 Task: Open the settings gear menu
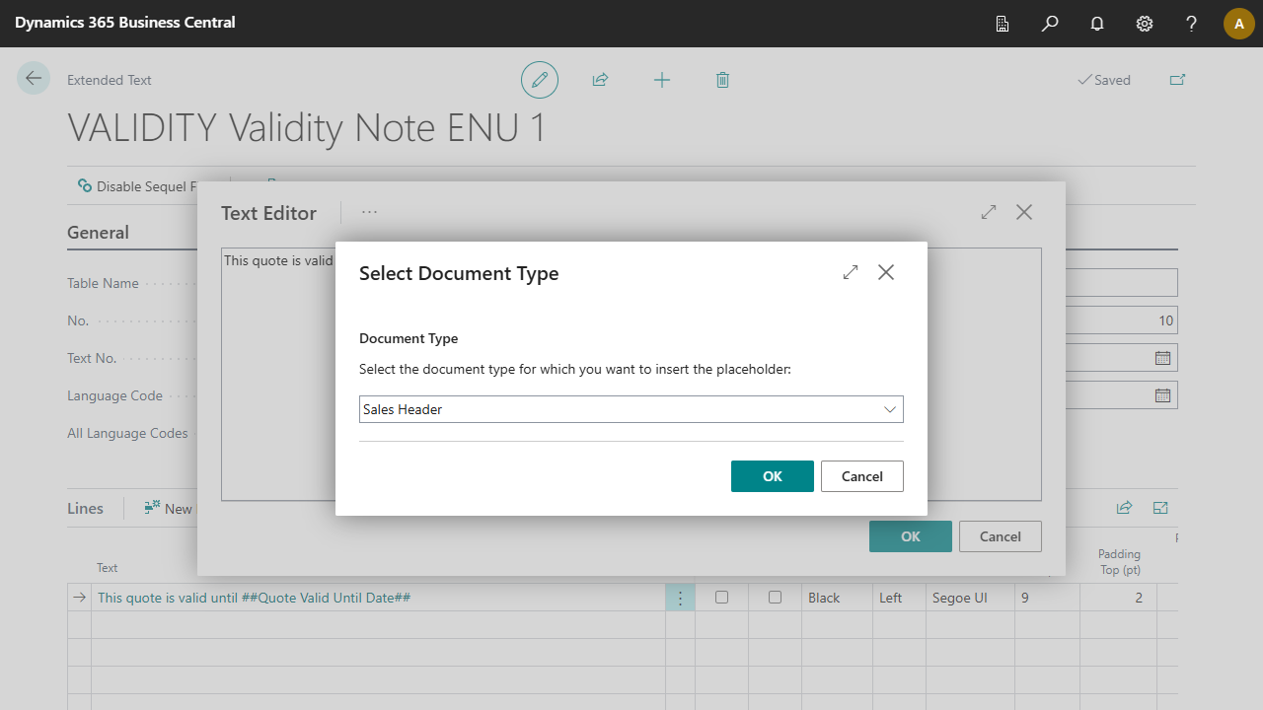tap(1145, 24)
